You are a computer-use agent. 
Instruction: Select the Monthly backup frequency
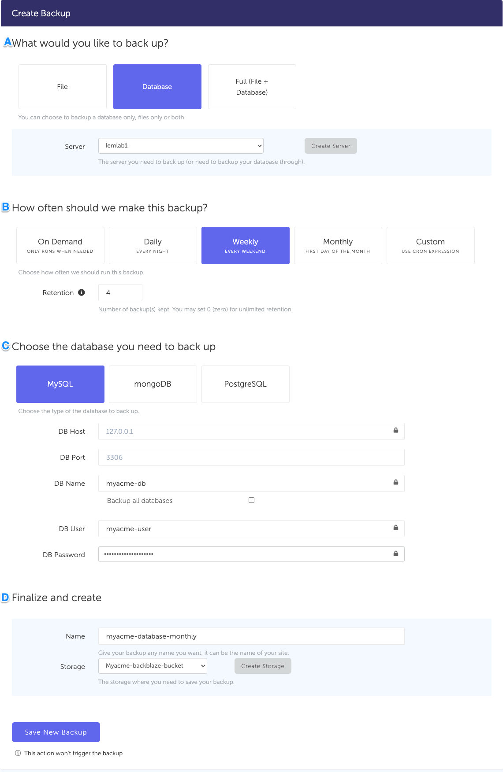point(338,245)
